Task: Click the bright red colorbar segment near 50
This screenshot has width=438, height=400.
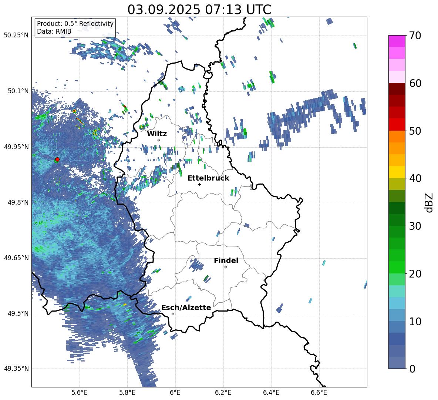Action: 397,125
